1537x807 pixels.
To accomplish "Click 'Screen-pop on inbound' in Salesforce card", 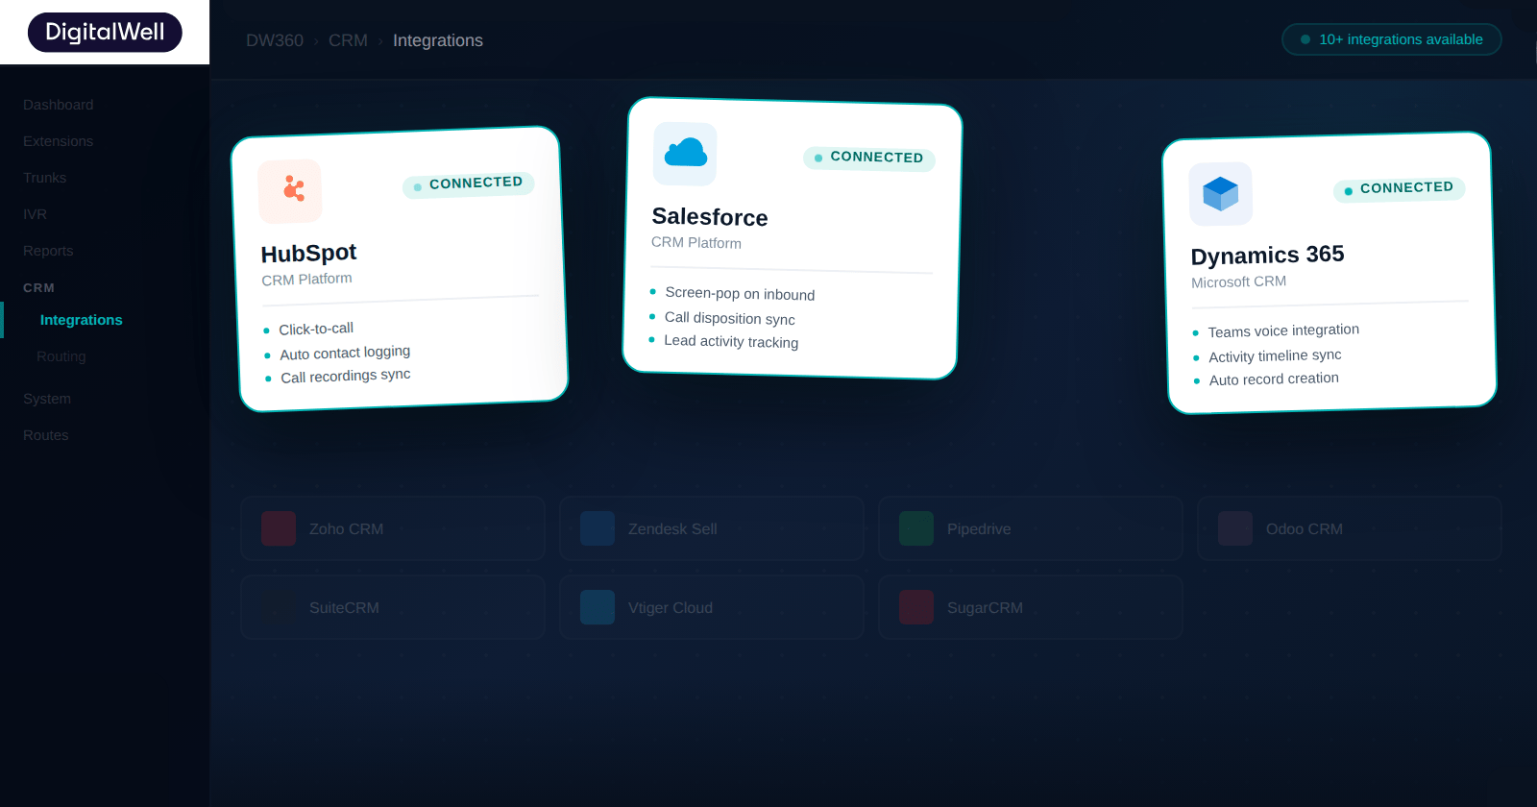I will 740,294.
